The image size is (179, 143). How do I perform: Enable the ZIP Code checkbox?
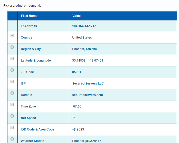(x=12, y=70)
